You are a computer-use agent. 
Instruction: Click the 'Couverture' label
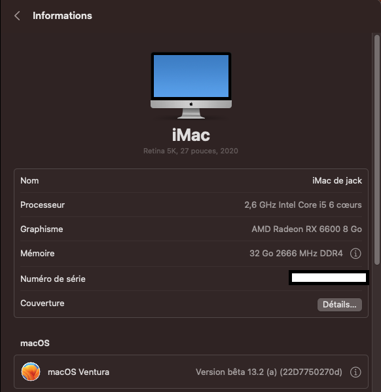point(43,304)
